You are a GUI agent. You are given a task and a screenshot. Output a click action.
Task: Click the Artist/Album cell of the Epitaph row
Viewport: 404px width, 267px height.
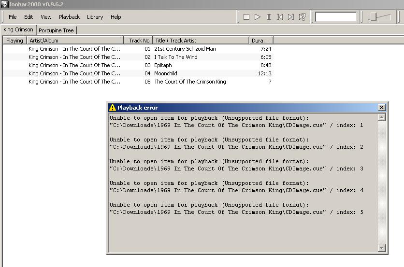pyautogui.click(x=74, y=65)
